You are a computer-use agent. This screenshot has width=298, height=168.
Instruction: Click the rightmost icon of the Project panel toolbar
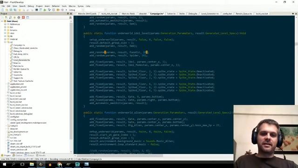click(70, 17)
